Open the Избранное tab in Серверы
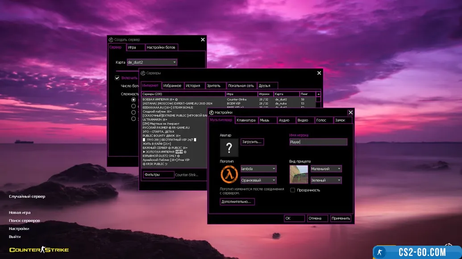This screenshot has width=462, height=259. [x=172, y=85]
